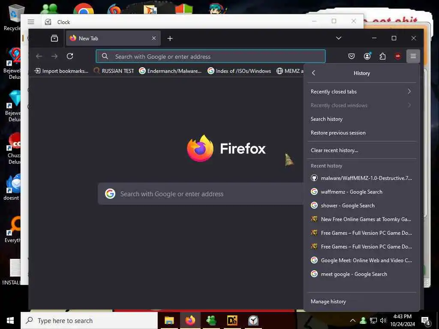Open Google Meet: Online Web and Video entry
The height and width of the screenshot is (329, 439).
[x=361, y=260]
